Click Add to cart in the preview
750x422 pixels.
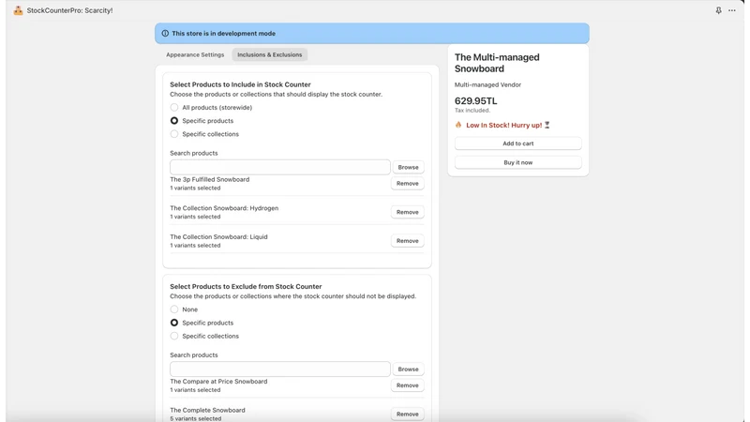coord(518,143)
